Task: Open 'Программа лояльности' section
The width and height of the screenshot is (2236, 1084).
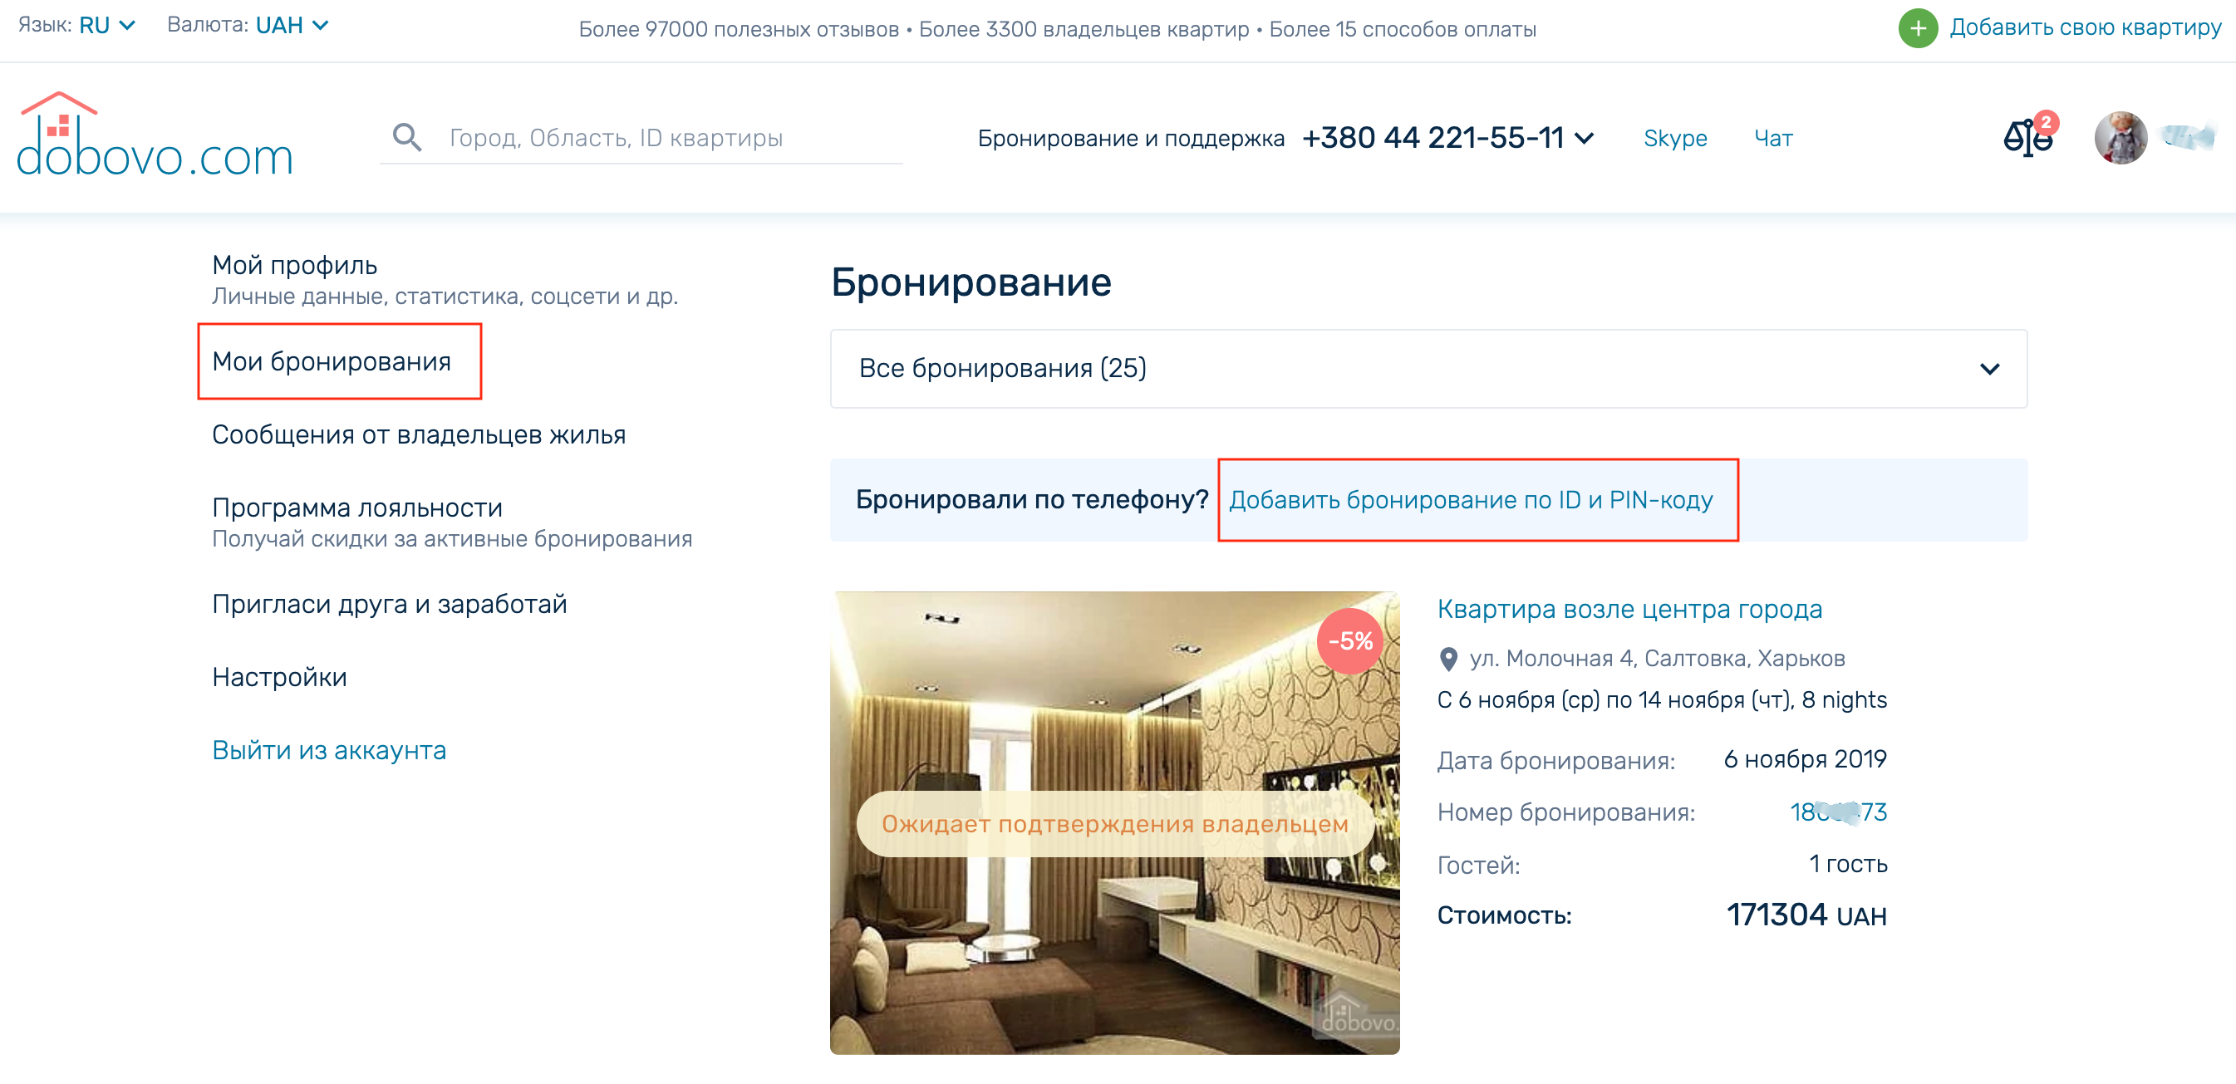Action: pyautogui.click(x=356, y=507)
